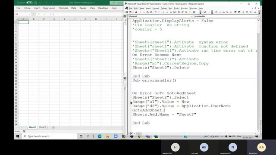Open the Insert UserForm dropdown arrow
This screenshot has width=276, height=155.
[133, 12]
